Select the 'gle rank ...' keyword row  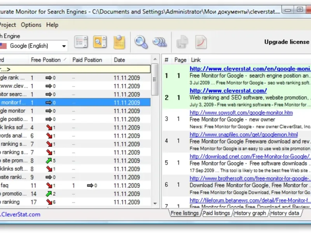tap(75, 78)
